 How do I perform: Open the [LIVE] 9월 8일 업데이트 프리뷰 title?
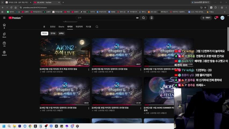(x=110, y=69)
